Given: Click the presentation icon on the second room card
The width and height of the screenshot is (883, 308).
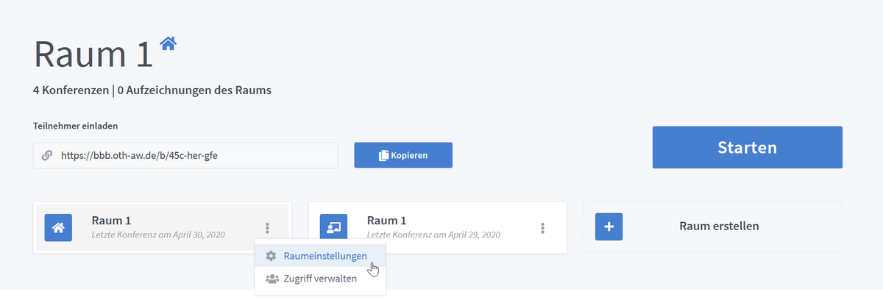Looking at the screenshot, I should point(333,227).
